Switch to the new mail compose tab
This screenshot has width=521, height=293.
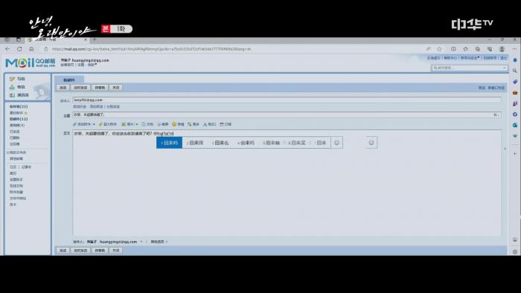click(69, 80)
